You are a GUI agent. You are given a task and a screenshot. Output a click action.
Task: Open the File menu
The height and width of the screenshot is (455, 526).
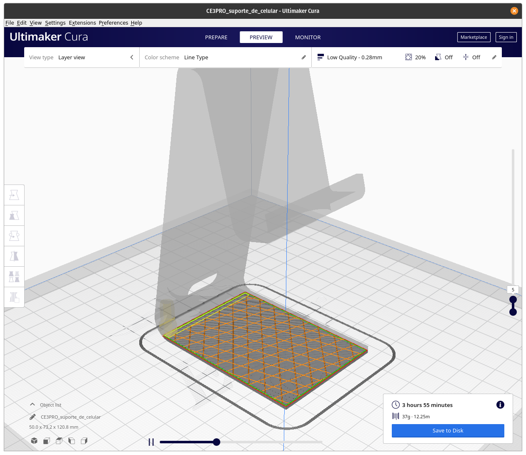[x=10, y=23]
